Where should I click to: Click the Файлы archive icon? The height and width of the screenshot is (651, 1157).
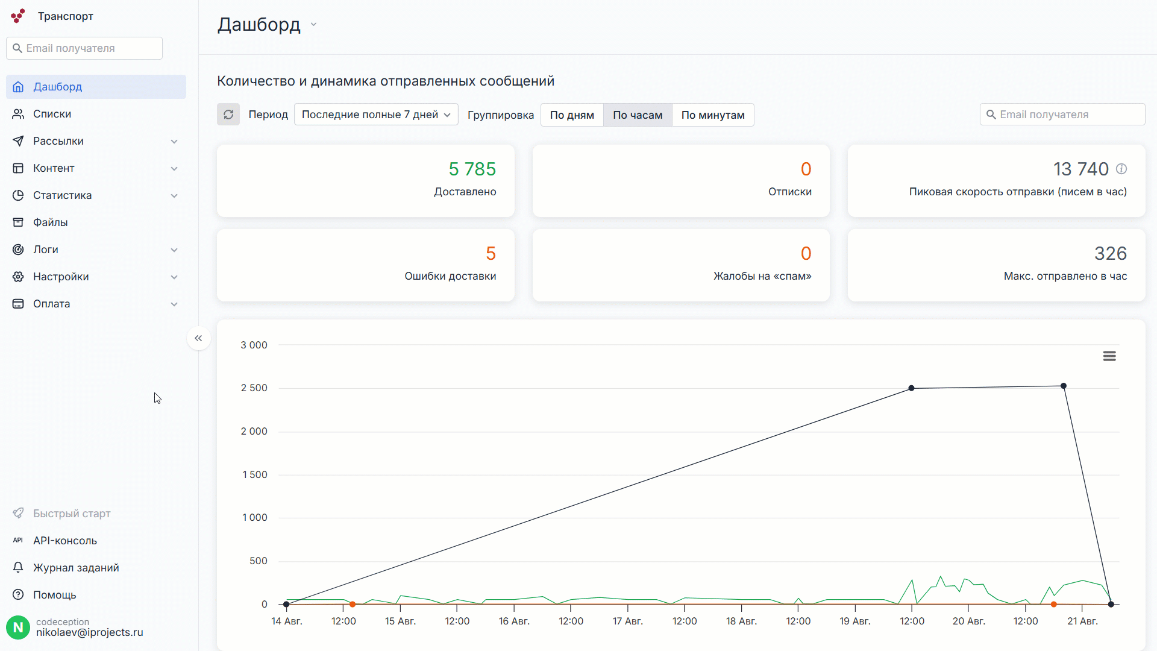(18, 222)
